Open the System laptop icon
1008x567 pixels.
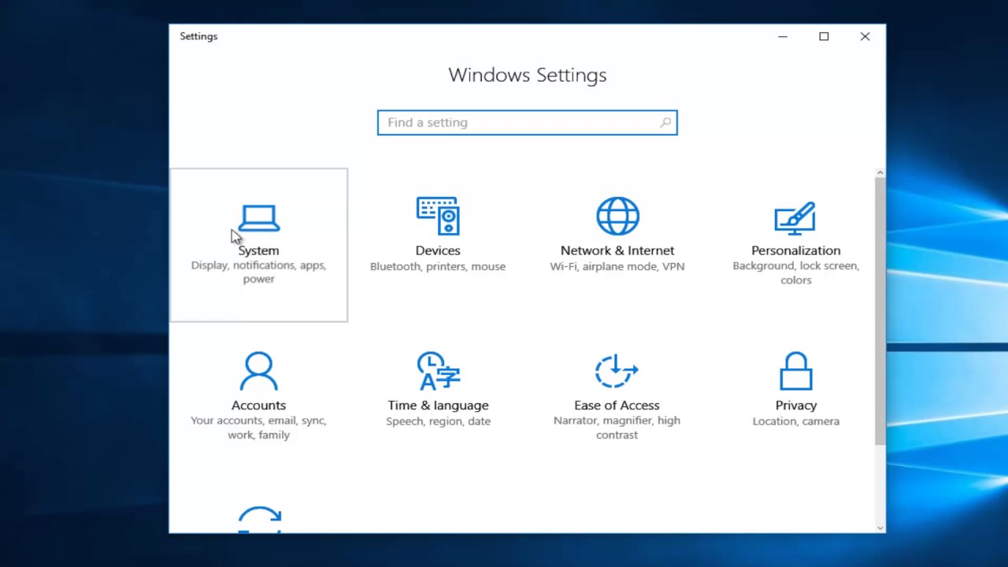(259, 219)
